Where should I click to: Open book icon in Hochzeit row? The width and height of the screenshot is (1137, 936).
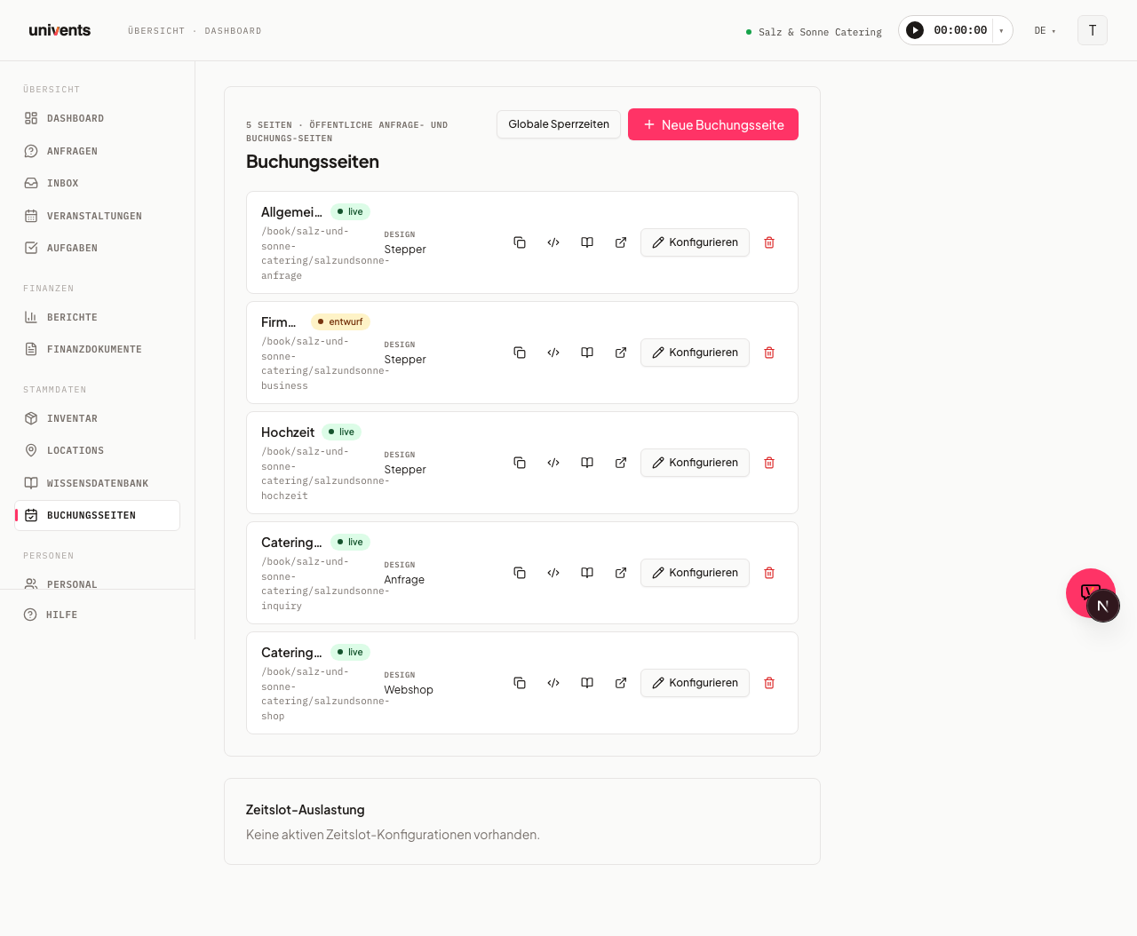coord(587,463)
